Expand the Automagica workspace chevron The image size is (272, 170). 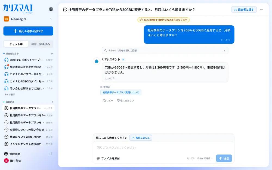click(x=51, y=19)
